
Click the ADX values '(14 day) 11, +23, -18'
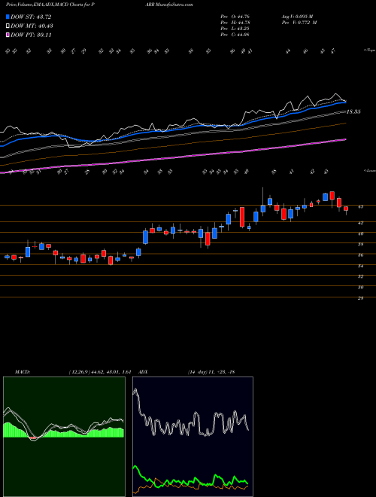(x=211, y=372)
